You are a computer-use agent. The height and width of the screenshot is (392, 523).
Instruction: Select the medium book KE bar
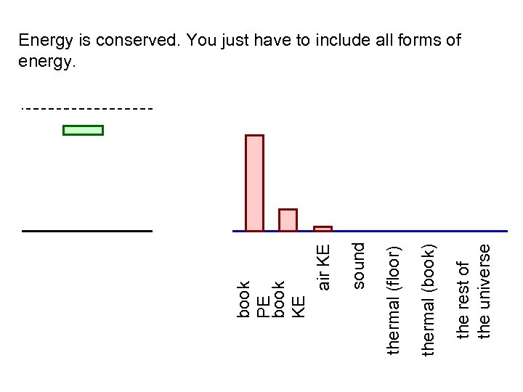[x=288, y=220]
